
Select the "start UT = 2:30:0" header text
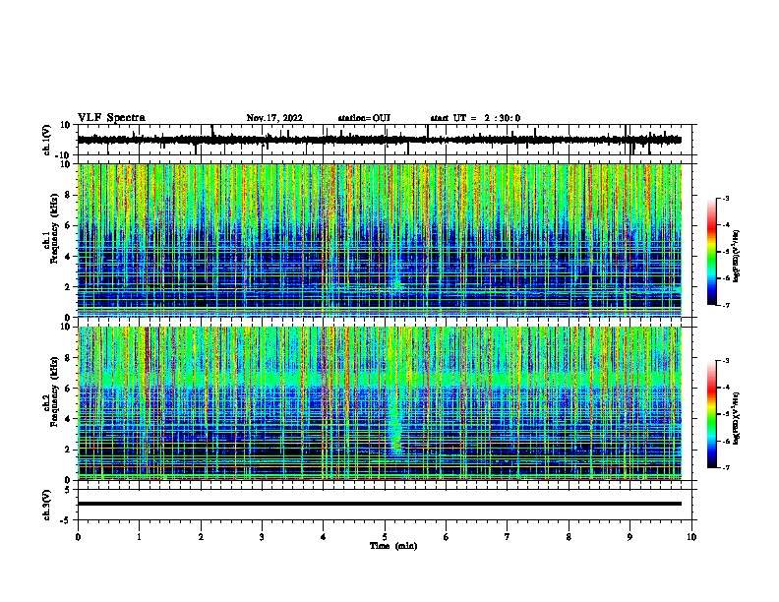click(x=475, y=118)
